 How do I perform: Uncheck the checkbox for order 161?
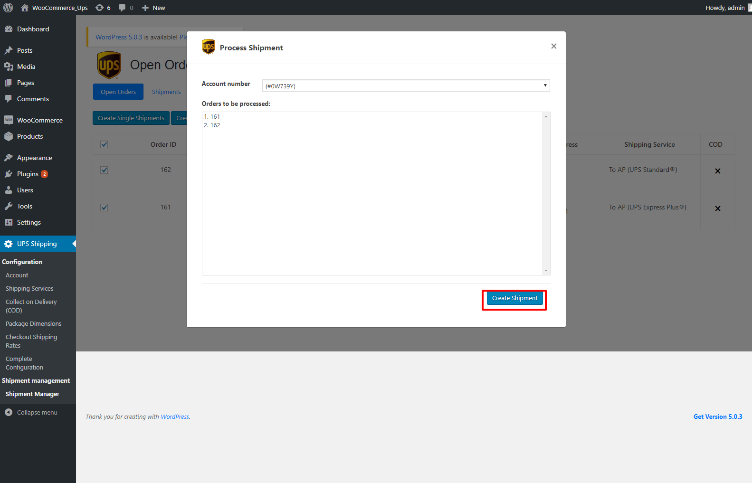(x=104, y=208)
